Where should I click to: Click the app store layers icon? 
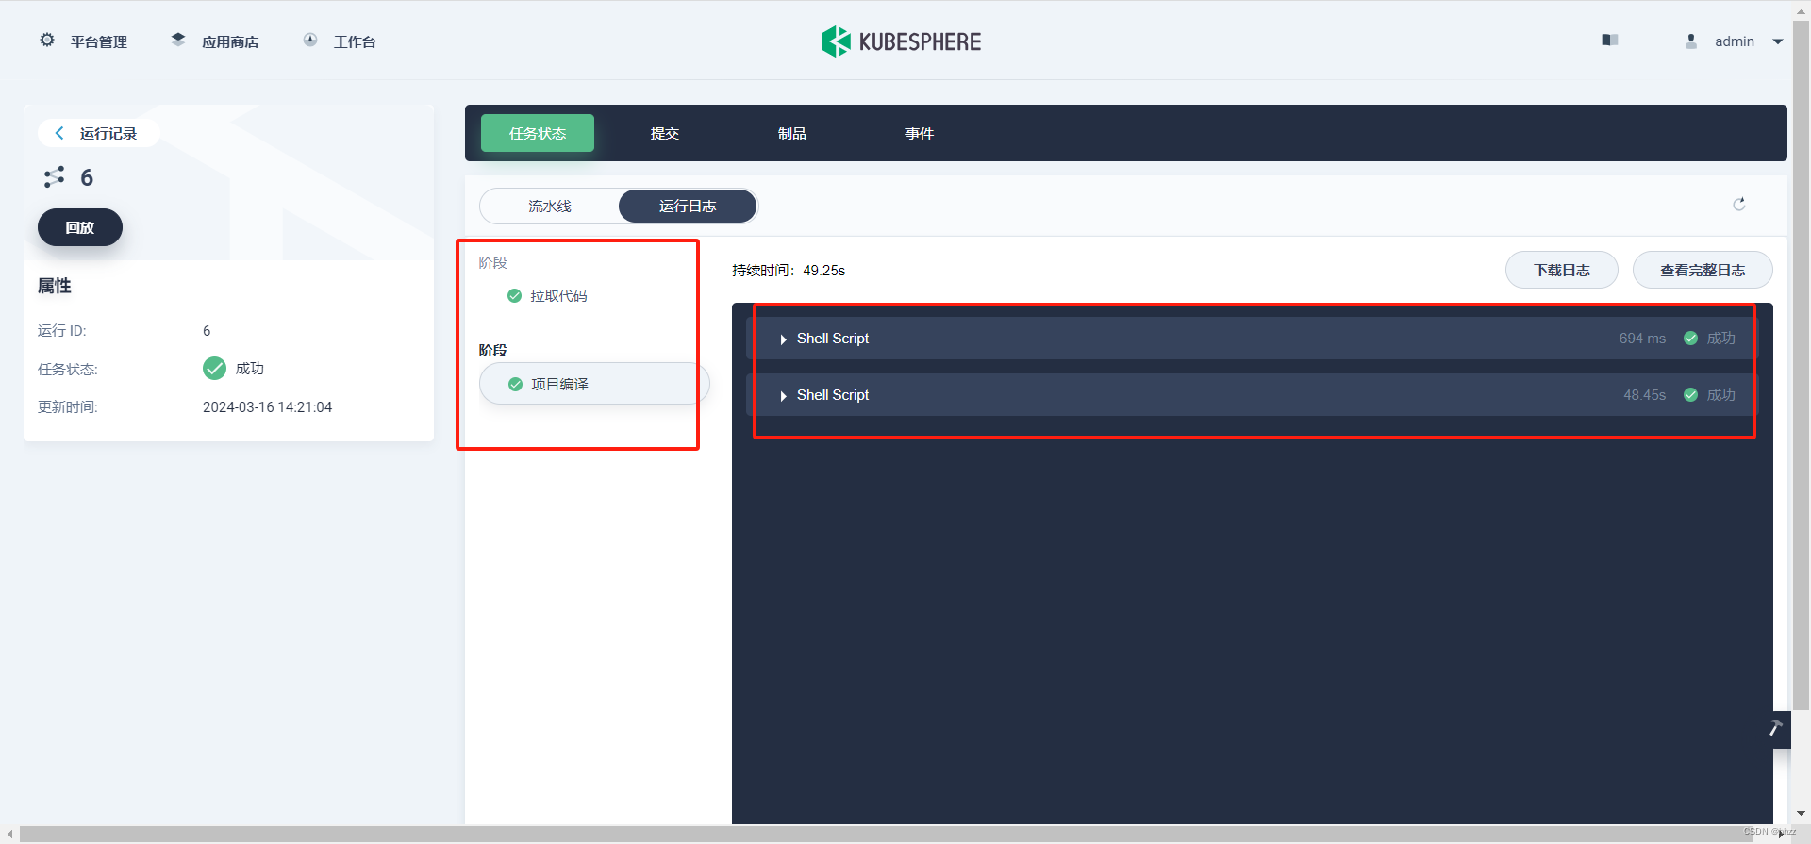point(178,40)
